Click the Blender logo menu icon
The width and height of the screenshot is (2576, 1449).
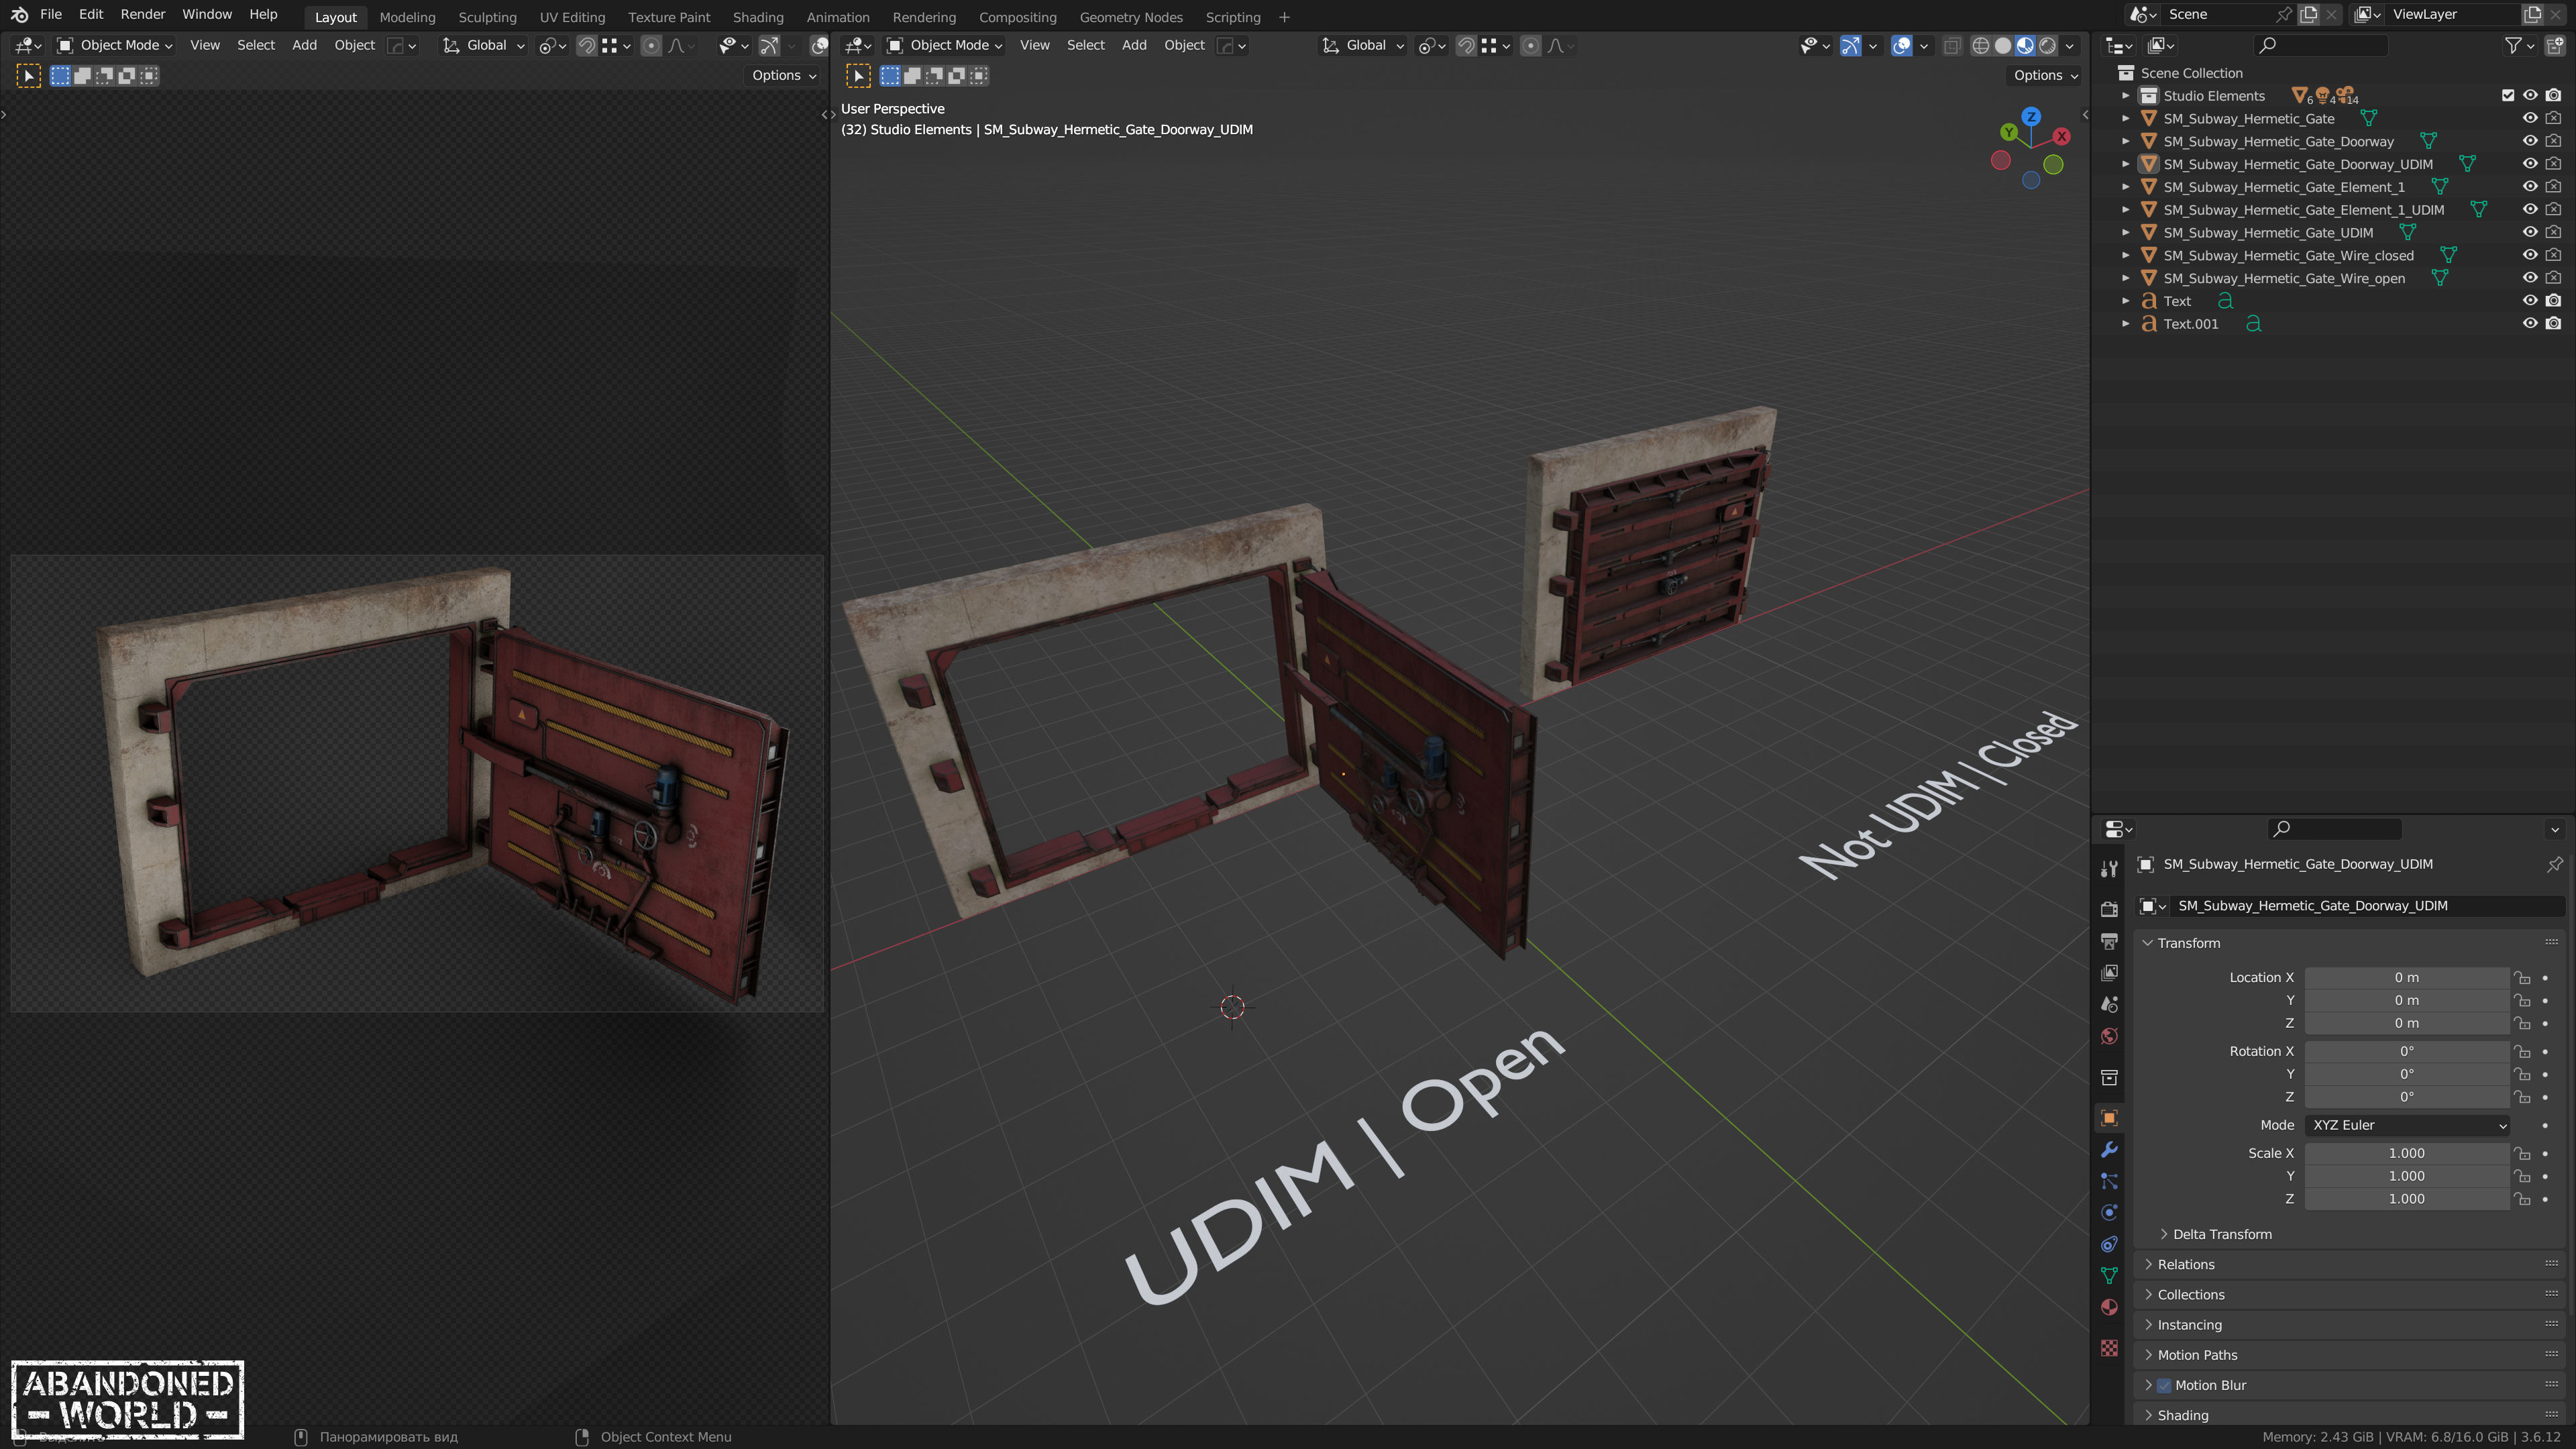pos(19,15)
